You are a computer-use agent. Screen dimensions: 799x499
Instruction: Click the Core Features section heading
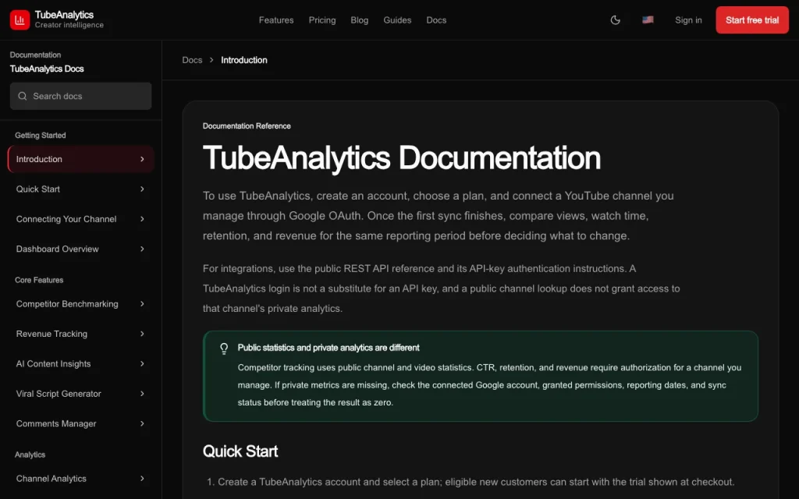coord(39,280)
